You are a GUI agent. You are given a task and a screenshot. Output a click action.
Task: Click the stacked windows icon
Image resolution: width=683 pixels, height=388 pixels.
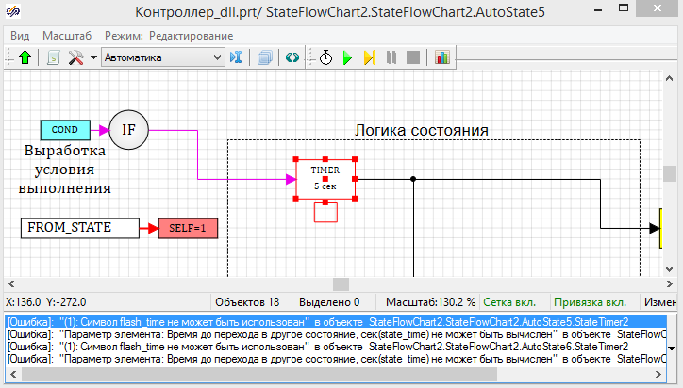click(264, 57)
